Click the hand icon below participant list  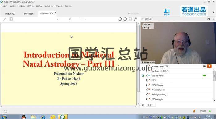(143, 105)
